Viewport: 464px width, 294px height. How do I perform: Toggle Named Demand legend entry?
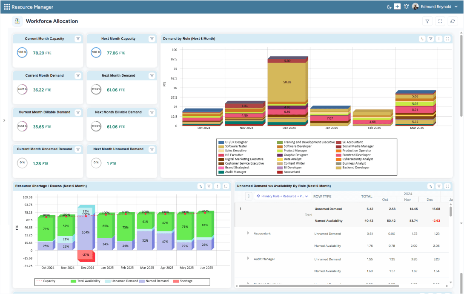click(154, 281)
